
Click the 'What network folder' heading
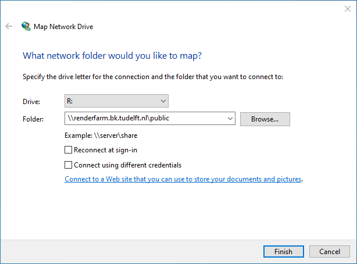click(112, 56)
